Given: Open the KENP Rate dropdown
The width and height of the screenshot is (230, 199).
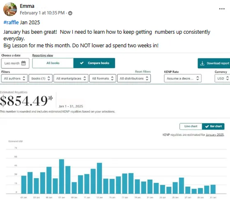Looking at the screenshot, I should (183, 79).
